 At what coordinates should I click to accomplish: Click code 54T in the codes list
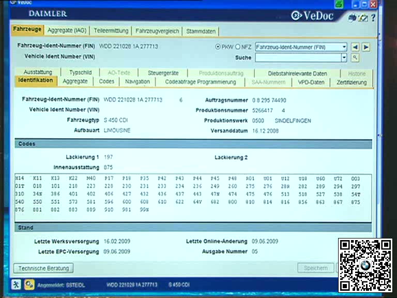coord(356,195)
